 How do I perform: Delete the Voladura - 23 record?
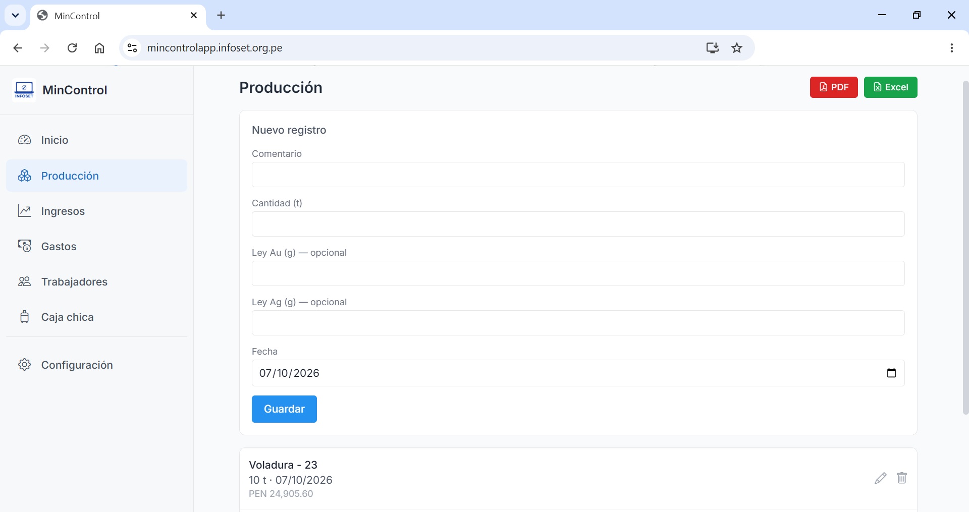[x=902, y=478]
